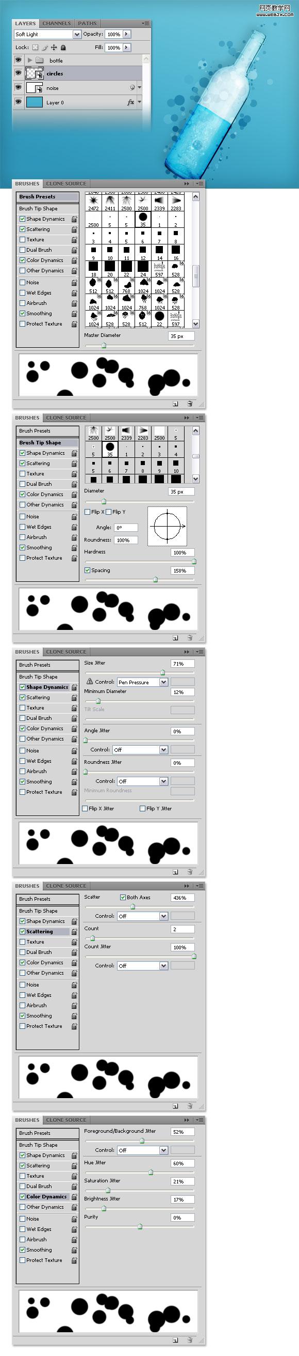Click warning triangle icon next to Pen Pressure control
299x1356 pixels.
(89, 681)
